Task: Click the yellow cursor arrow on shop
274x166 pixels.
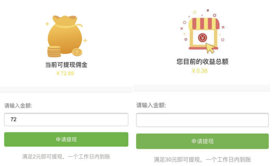Action: click(x=210, y=48)
